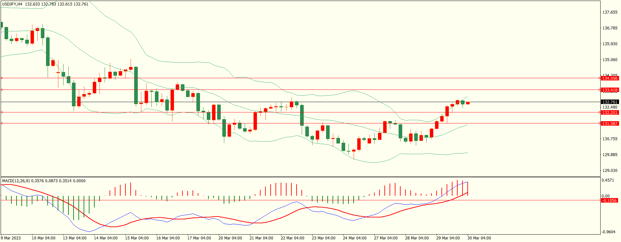Select the red 132.201 price level label

[610, 113]
